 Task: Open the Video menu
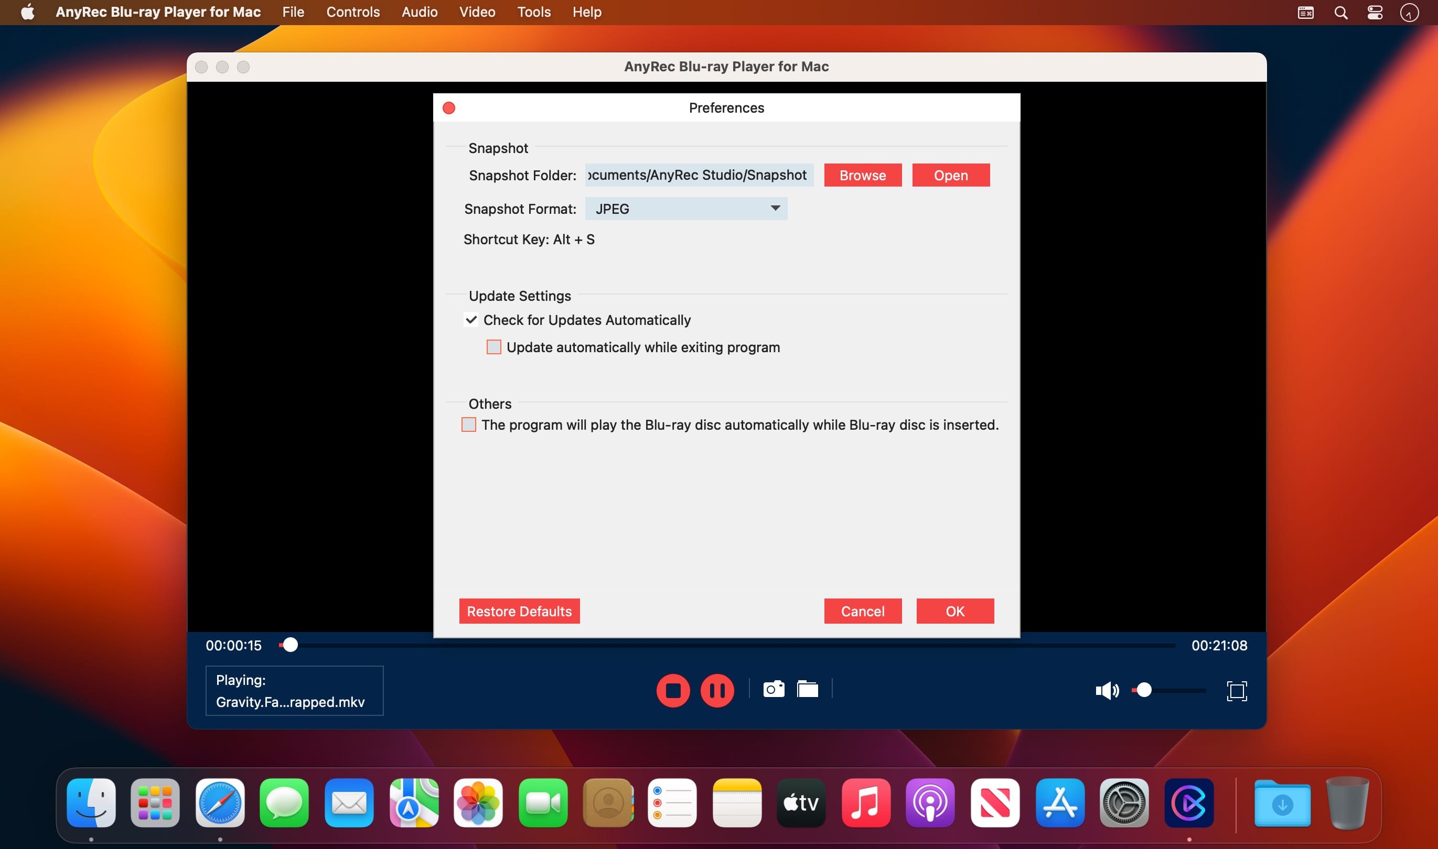pyautogui.click(x=477, y=12)
